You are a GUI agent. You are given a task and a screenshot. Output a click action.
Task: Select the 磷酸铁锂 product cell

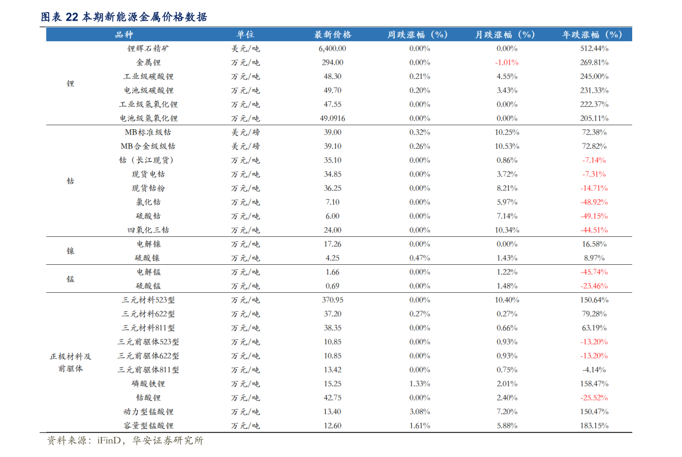point(148,384)
